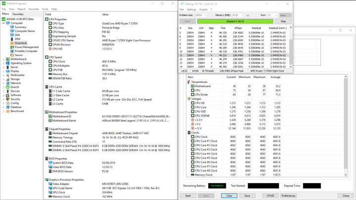Click the Security shield icon in the tree
This screenshot has width=356, height=200.
click(8, 99)
